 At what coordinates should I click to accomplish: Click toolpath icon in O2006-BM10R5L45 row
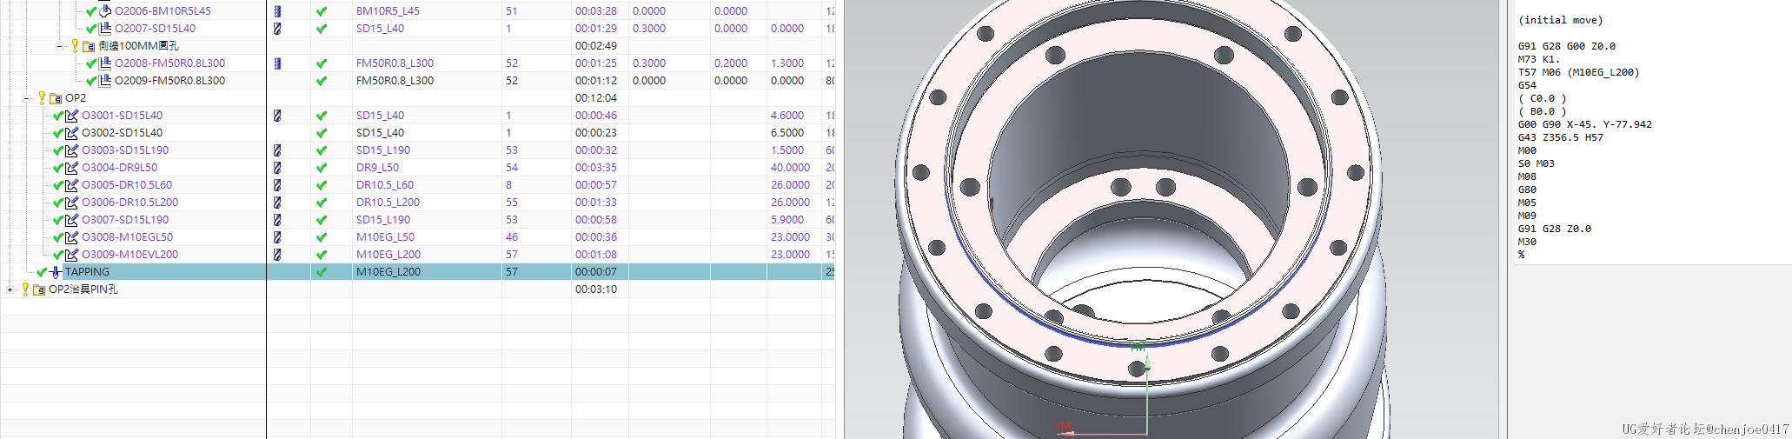[277, 11]
